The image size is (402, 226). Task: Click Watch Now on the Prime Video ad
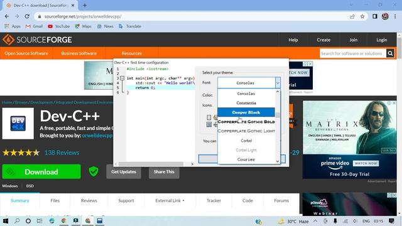(366, 163)
